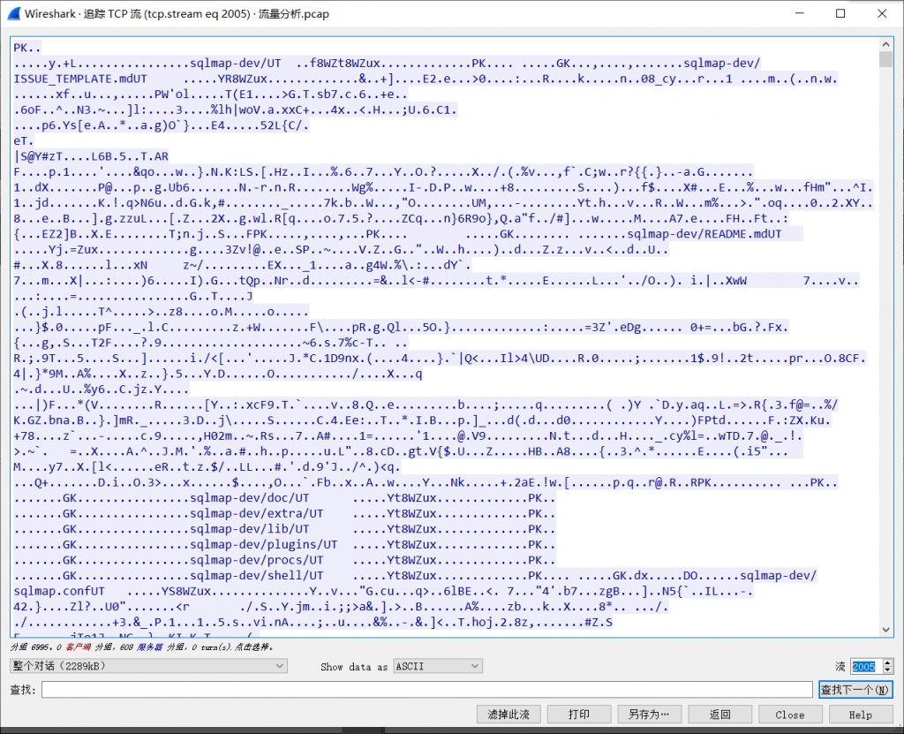904x734 pixels.
Task: Click the 'Show data as' label
Action: tap(354, 667)
